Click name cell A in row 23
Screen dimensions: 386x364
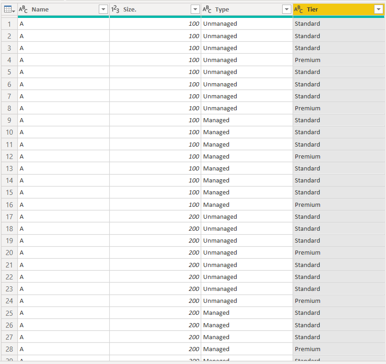(x=63, y=289)
